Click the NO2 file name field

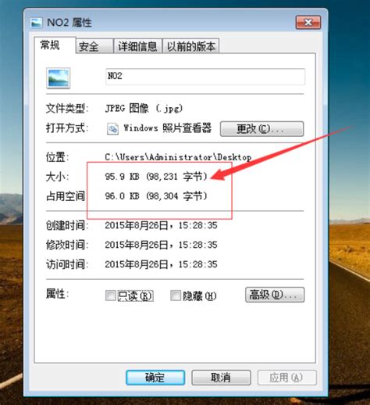point(205,77)
